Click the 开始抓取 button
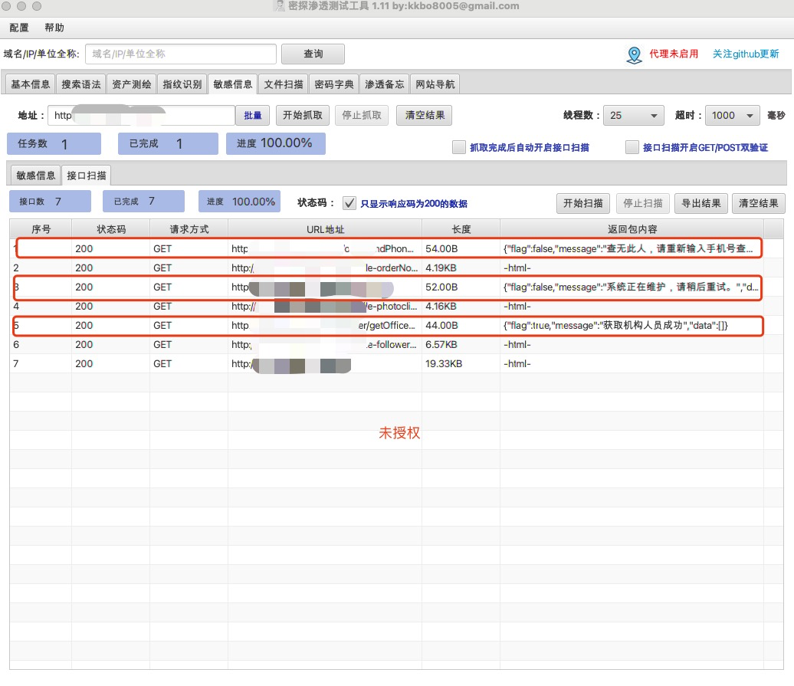The width and height of the screenshot is (794, 686). click(x=303, y=116)
